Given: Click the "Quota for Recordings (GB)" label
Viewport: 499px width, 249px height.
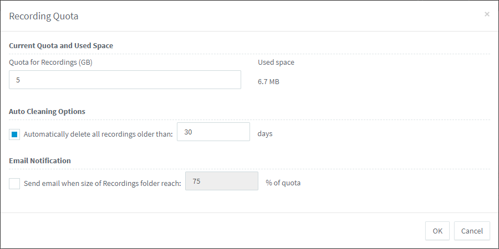Looking at the screenshot, I should [50, 62].
